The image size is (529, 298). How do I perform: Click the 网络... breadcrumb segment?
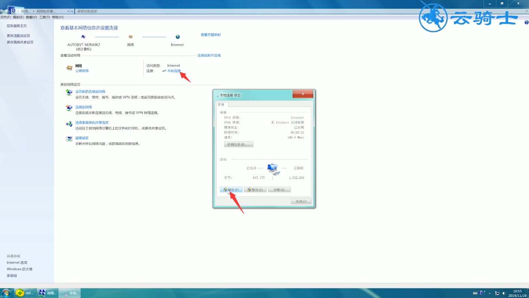(x=26, y=11)
